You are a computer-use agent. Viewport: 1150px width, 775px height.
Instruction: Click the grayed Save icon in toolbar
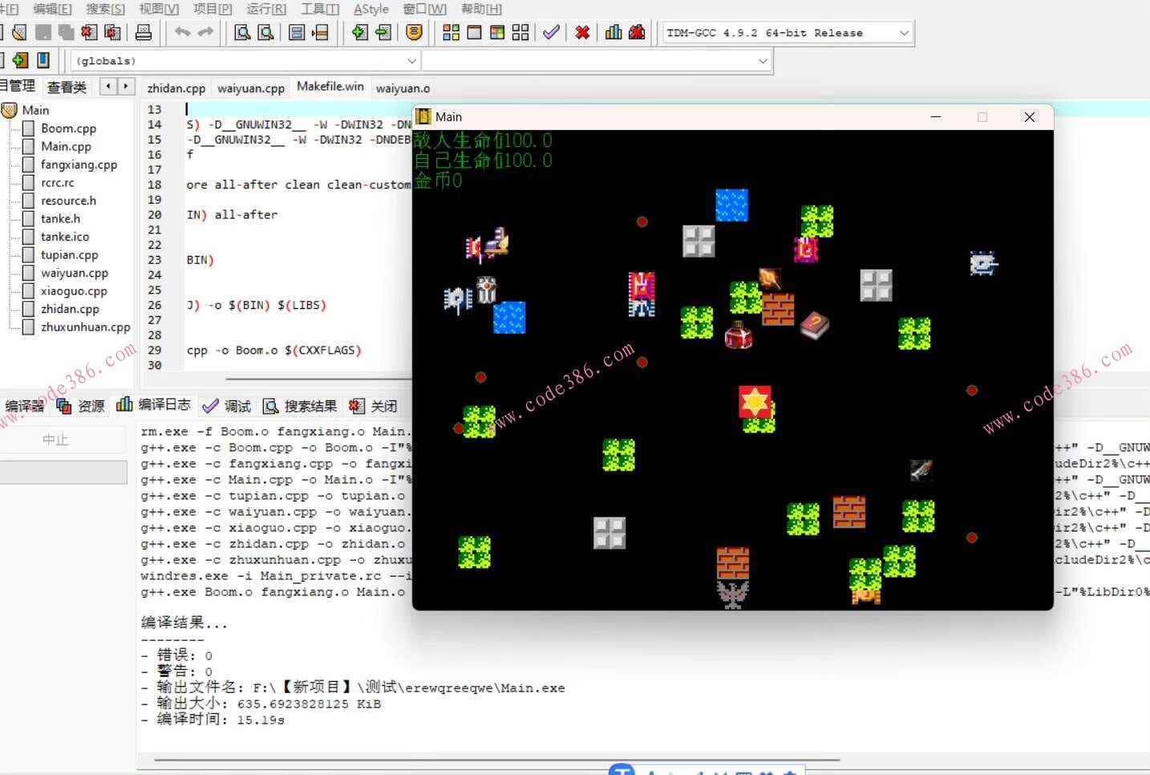pos(43,32)
